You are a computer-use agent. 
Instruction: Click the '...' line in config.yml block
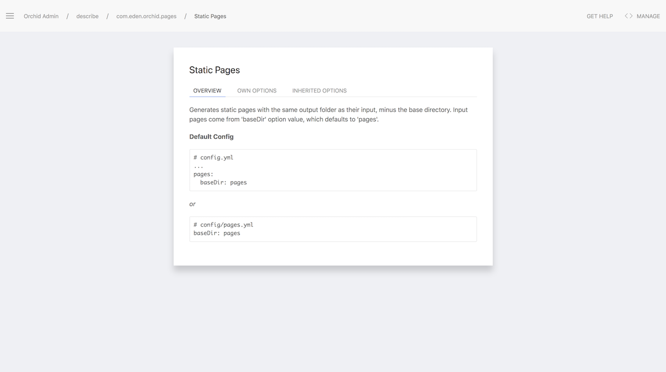199,166
